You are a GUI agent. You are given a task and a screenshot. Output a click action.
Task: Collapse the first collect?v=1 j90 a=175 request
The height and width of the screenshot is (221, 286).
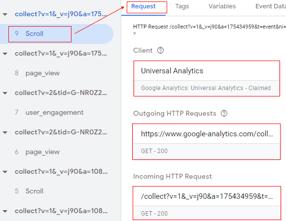pyautogui.click(x=5, y=14)
